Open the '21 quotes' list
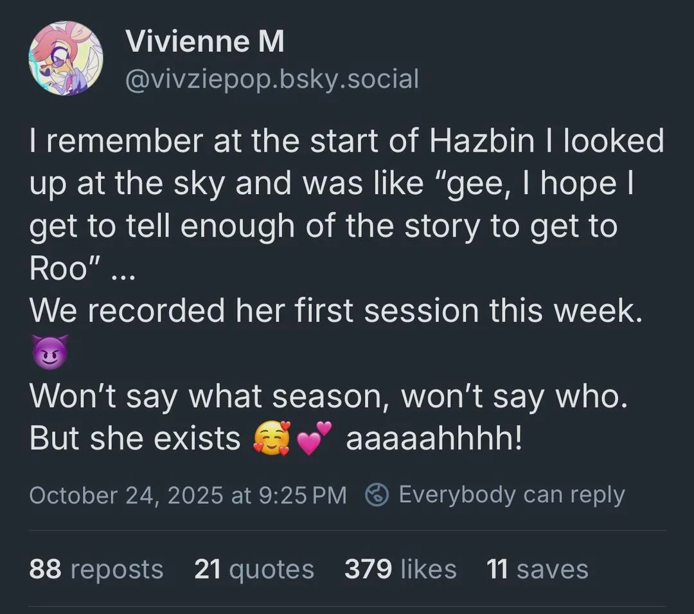This screenshot has height=614, width=694. click(254, 568)
